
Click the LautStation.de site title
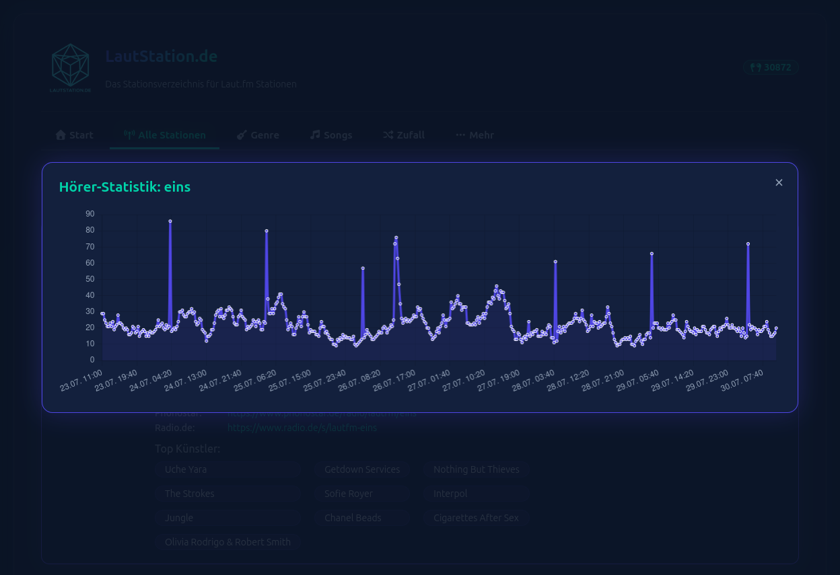162,56
